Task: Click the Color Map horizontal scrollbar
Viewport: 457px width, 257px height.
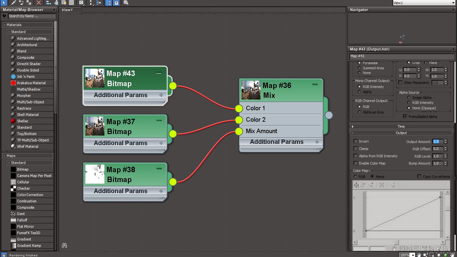Action: [x=399, y=243]
